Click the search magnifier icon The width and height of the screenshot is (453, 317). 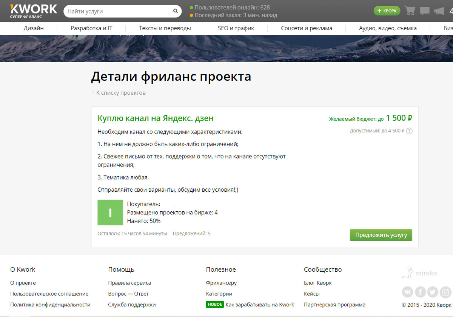tap(176, 11)
